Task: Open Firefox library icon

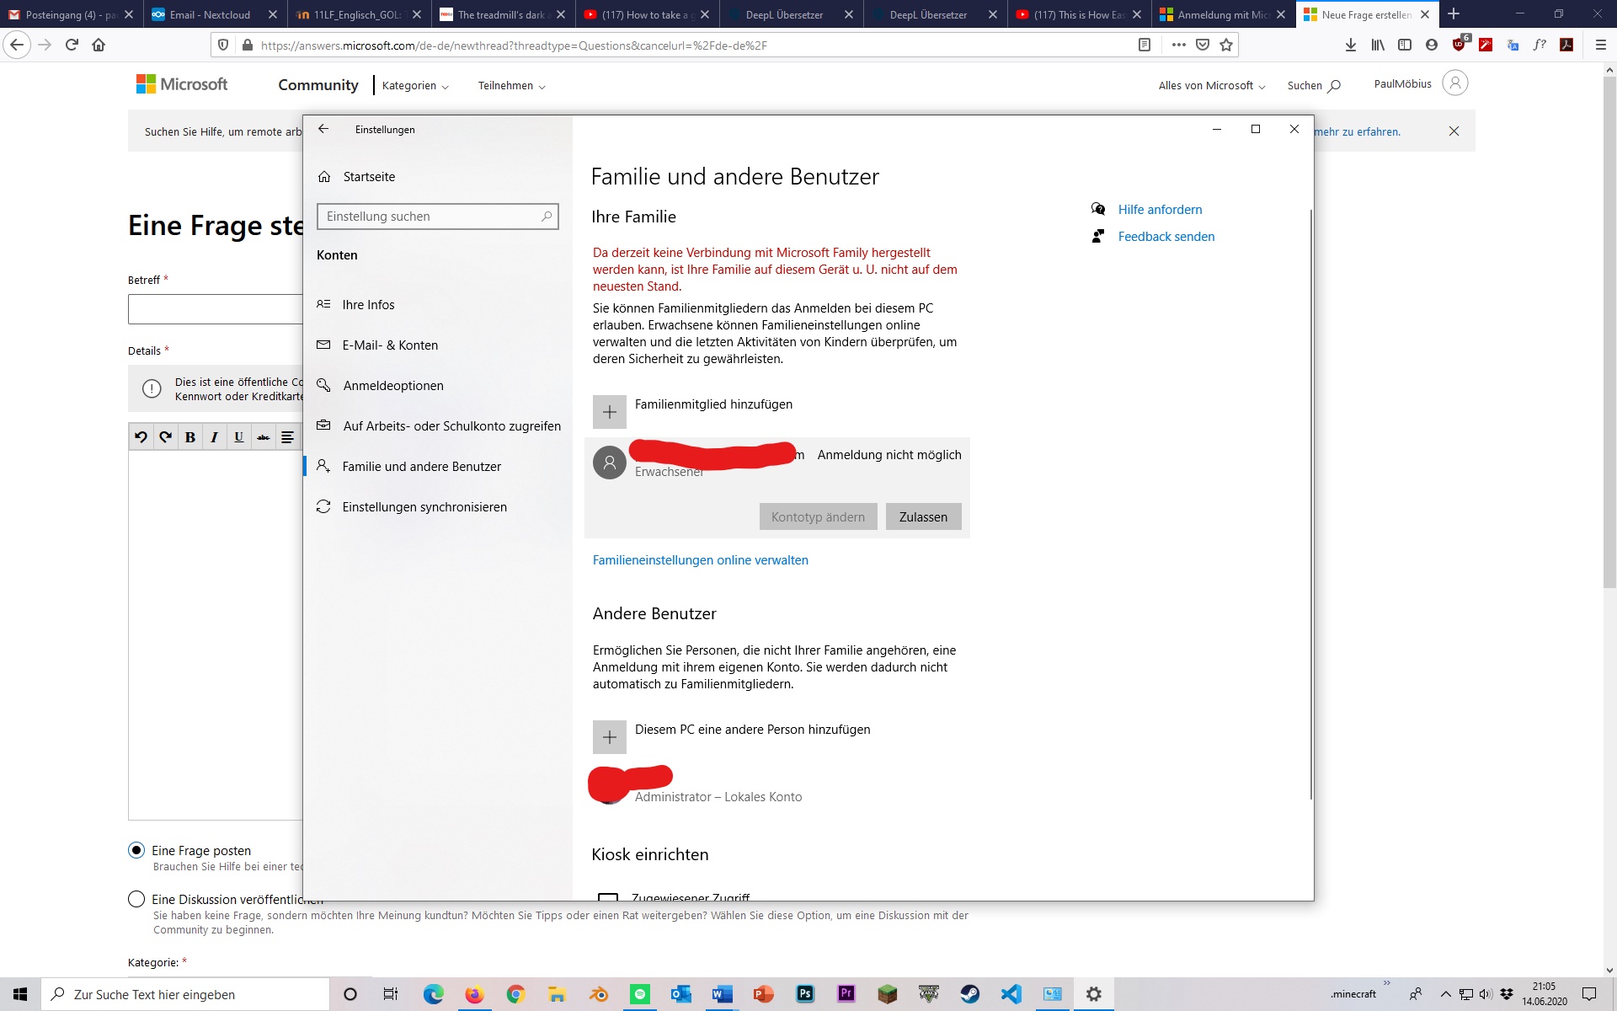Action: coord(1378,45)
